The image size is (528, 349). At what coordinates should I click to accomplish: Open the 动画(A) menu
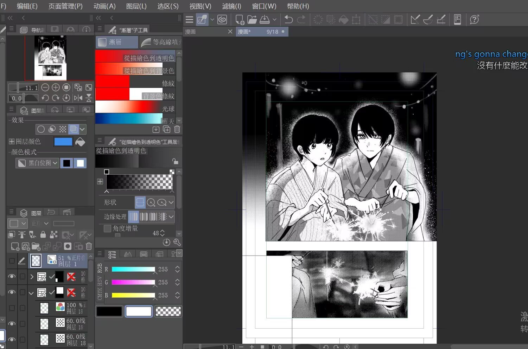pyautogui.click(x=104, y=6)
